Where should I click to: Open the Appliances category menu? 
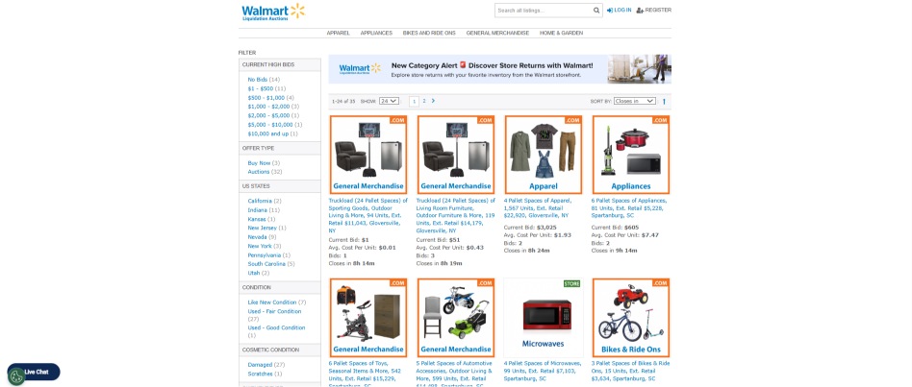(x=376, y=33)
